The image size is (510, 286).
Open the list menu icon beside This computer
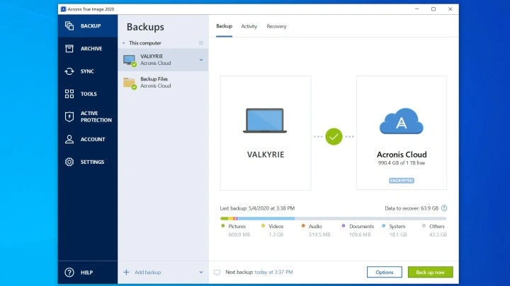[201, 43]
